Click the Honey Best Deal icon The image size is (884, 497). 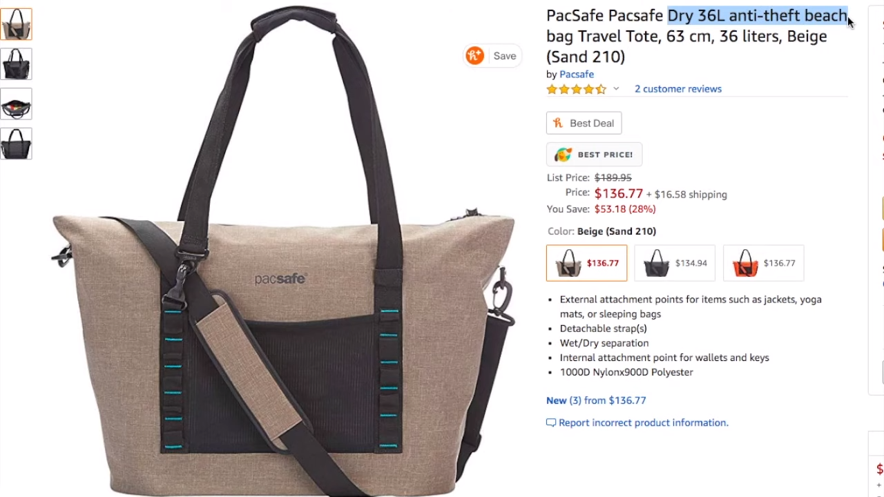click(558, 123)
